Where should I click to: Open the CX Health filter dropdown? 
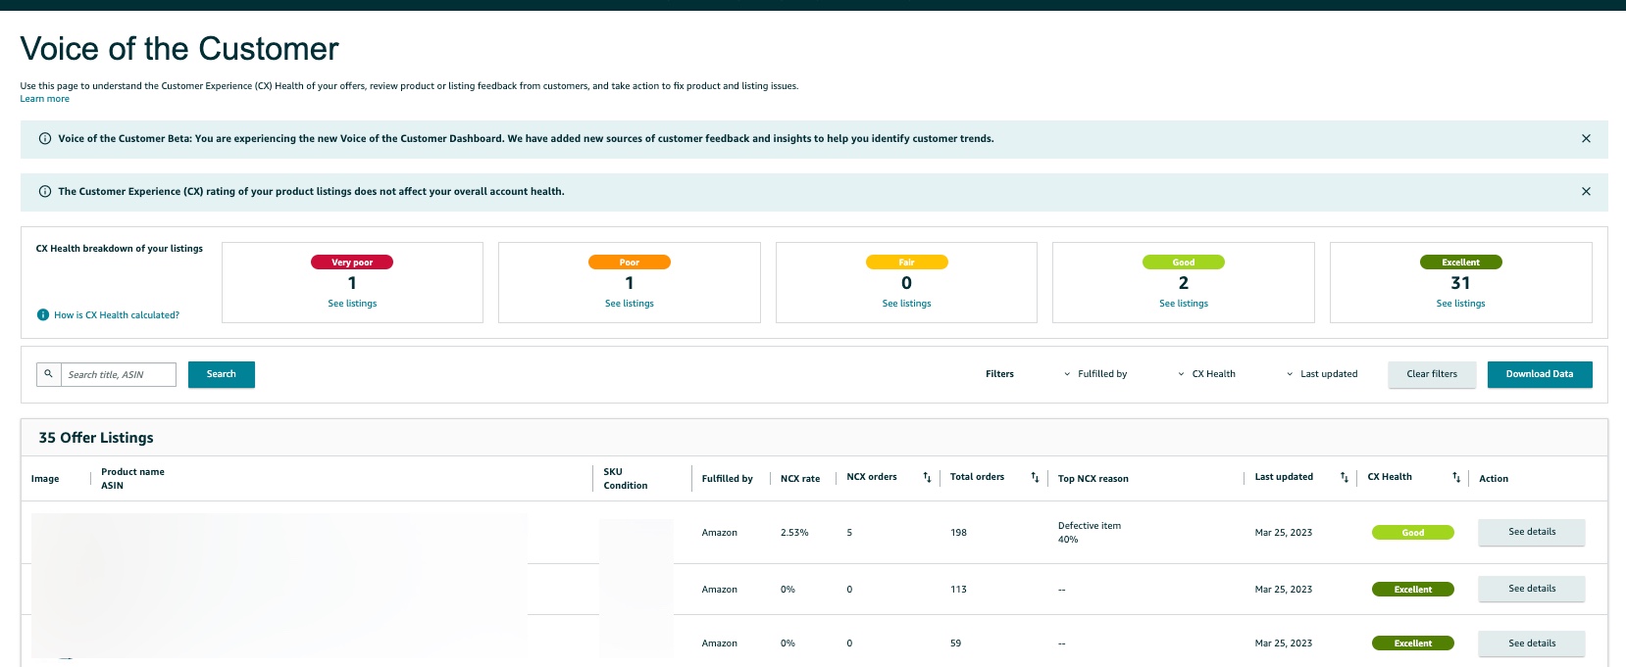[x=1207, y=374]
